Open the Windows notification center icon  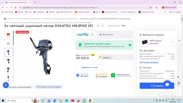(179, 100)
